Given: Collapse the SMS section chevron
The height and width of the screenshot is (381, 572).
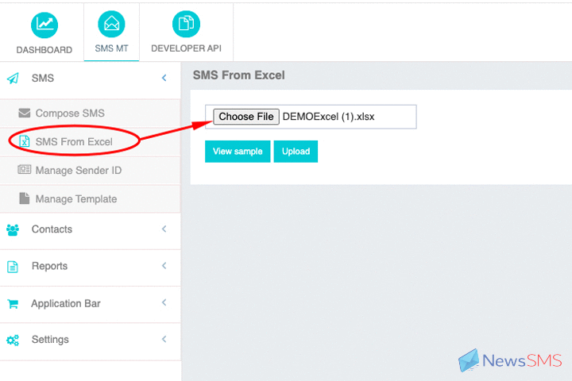Looking at the screenshot, I should click(x=164, y=78).
